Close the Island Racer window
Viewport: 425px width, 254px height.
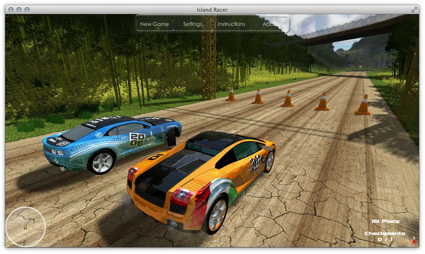click(x=11, y=10)
